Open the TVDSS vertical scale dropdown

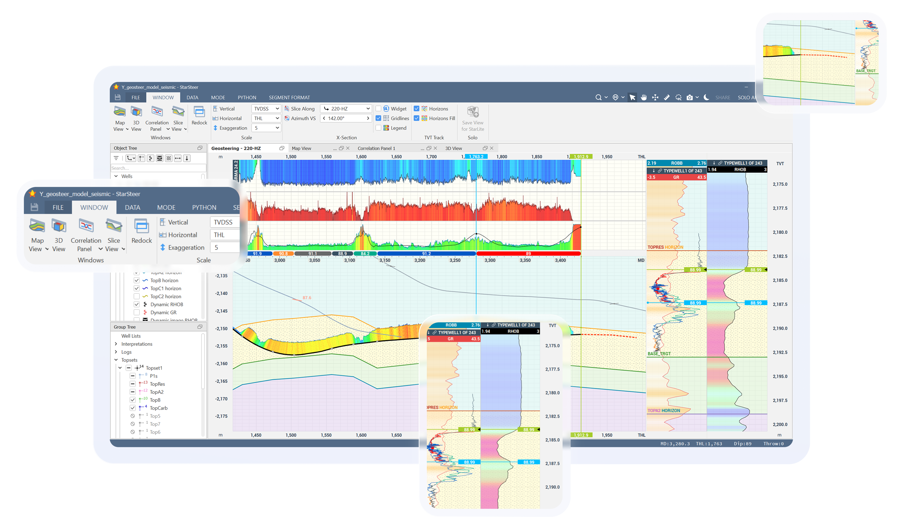pyautogui.click(x=266, y=108)
